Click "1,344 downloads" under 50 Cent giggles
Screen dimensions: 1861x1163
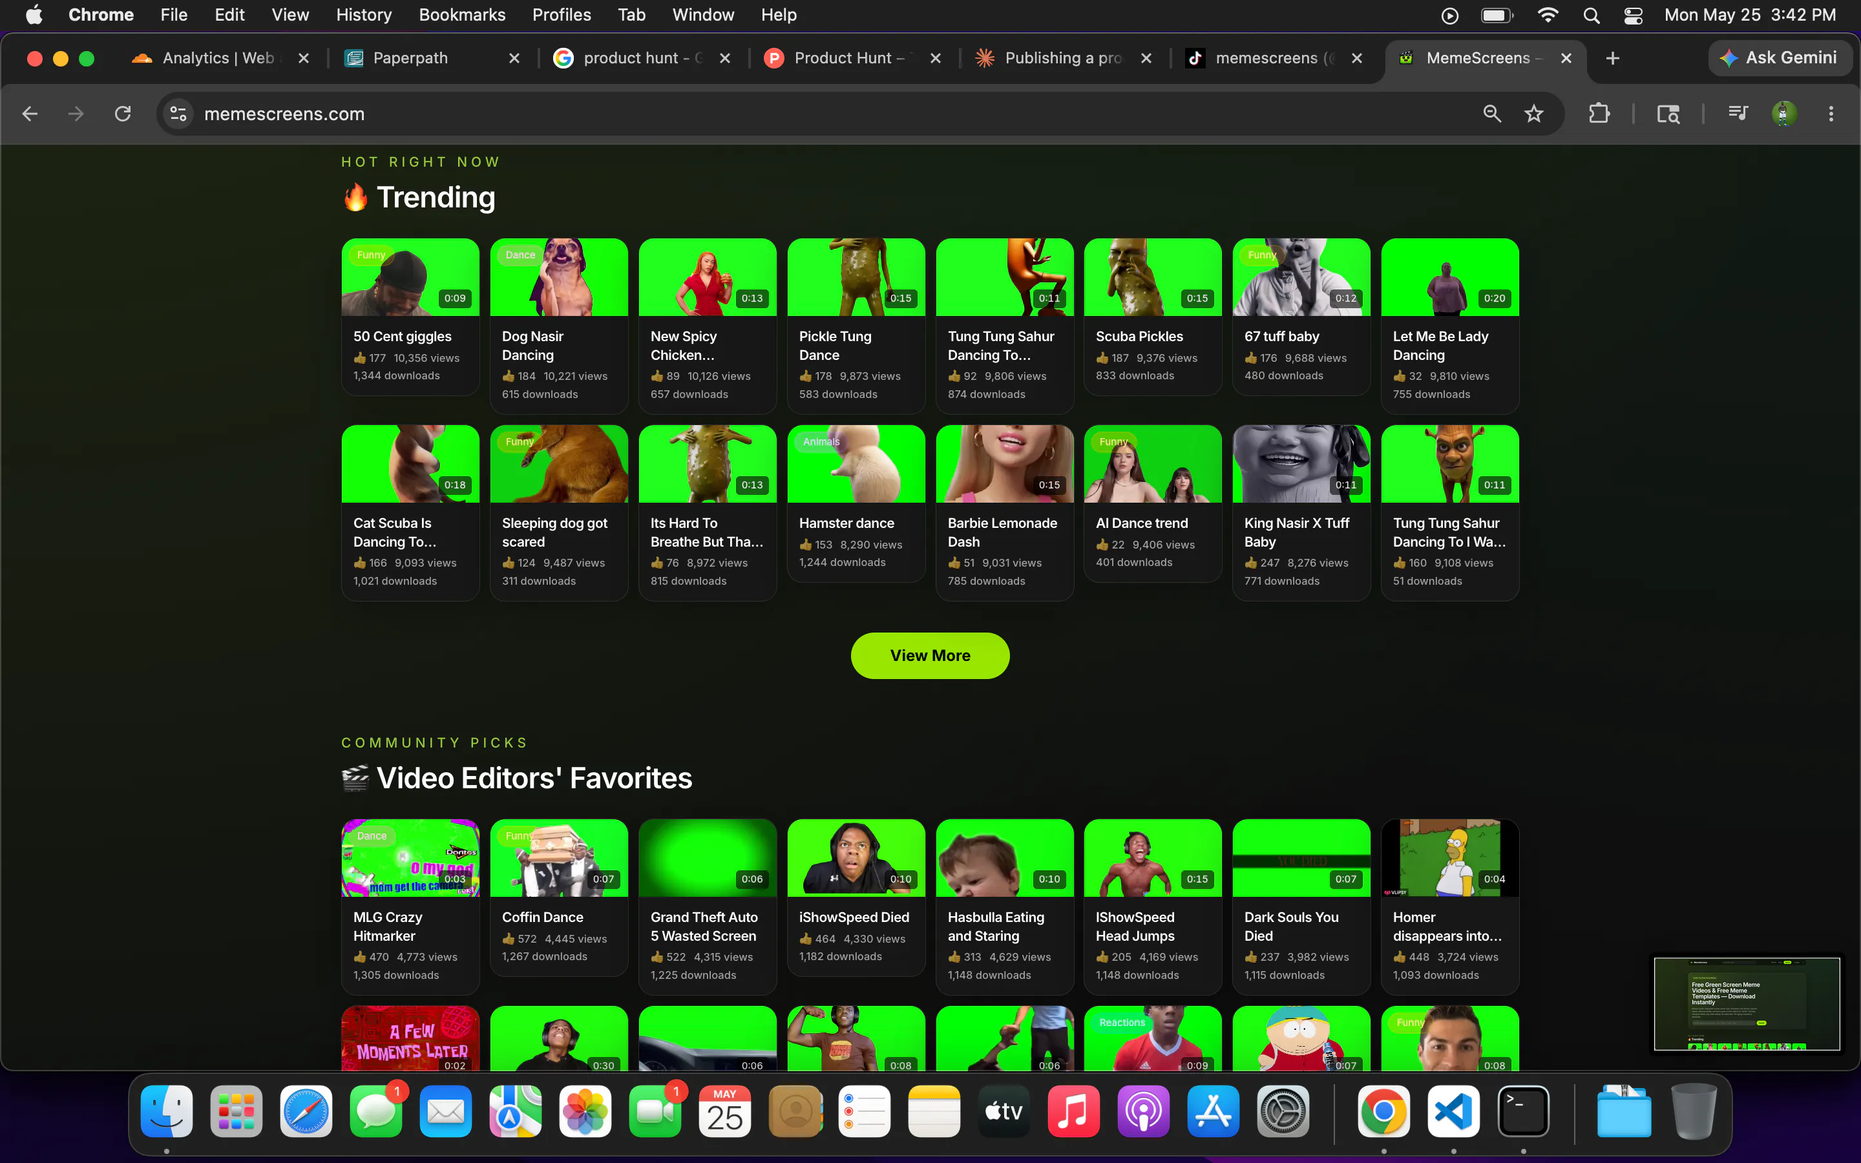coord(397,375)
